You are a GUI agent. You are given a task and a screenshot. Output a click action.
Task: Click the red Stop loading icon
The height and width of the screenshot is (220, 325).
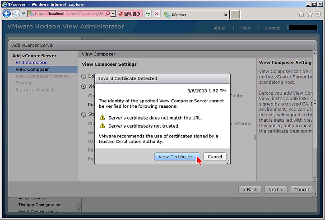point(157,14)
